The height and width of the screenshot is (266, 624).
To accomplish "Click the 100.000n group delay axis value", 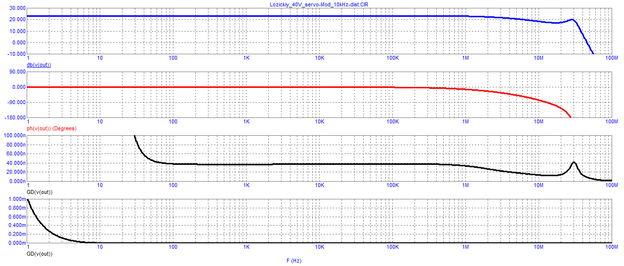I will pyautogui.click(x=14, y=135).
